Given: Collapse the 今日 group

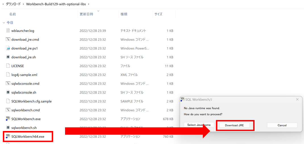Looking at the screenshot, I should coord(4,23).
